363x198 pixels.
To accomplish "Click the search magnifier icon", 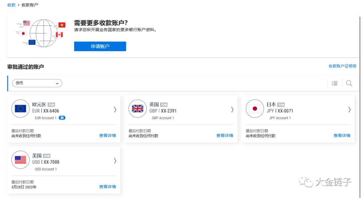I will pyautogui.click(x=349, y=83).
